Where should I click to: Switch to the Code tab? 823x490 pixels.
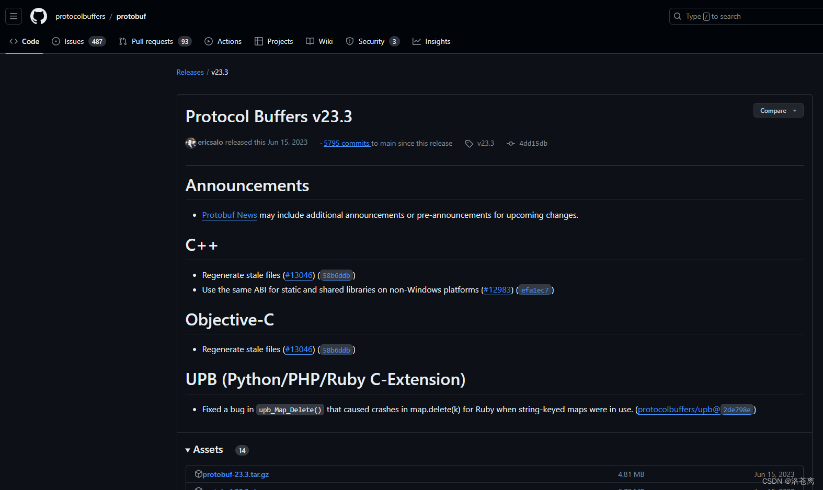pyautogui.click(x=25, y=41)
